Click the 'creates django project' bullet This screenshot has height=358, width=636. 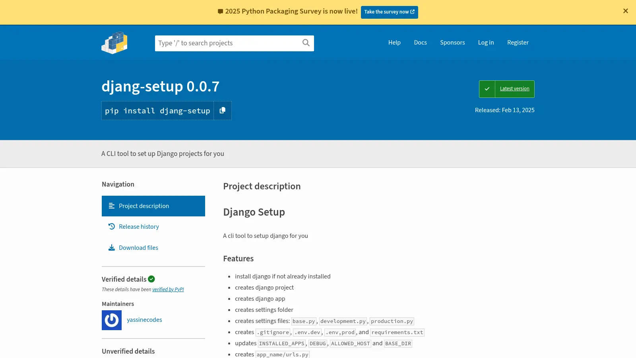tap(264, 288)
